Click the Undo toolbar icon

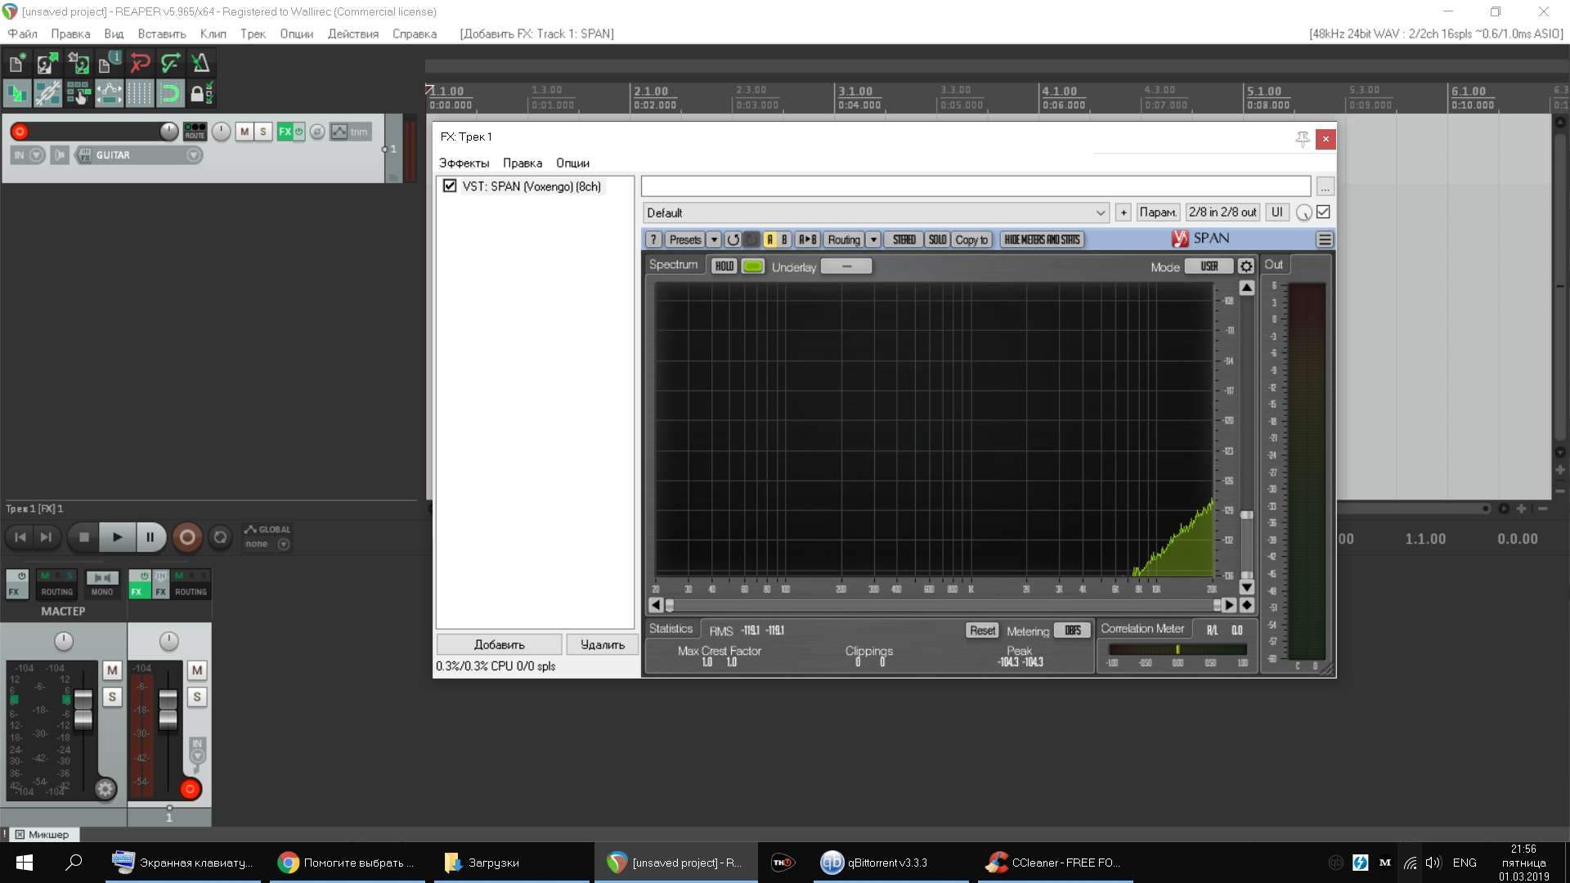pos(140,63)
